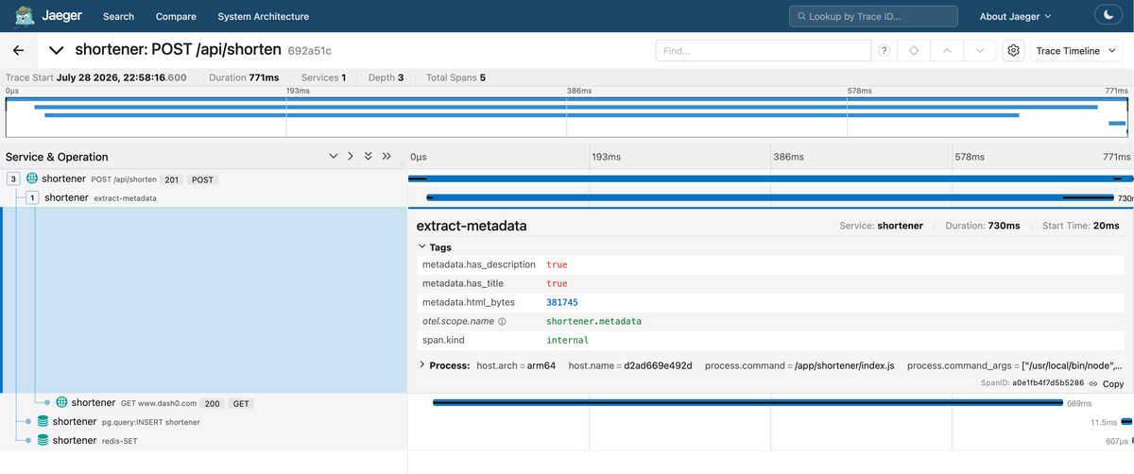Image resolution: width=1134 pixels, height=474 pixels.
Task: Click the Jaeger gopher logo
Action: (x=23, y=15)
